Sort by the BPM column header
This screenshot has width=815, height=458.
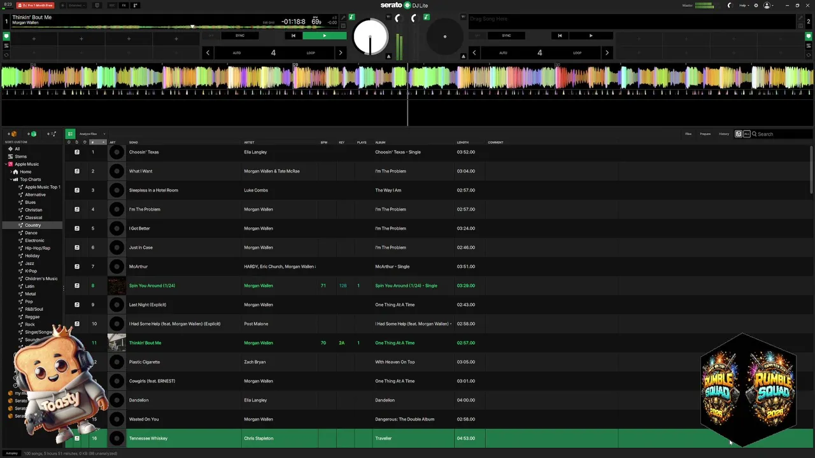coord(323,142)
